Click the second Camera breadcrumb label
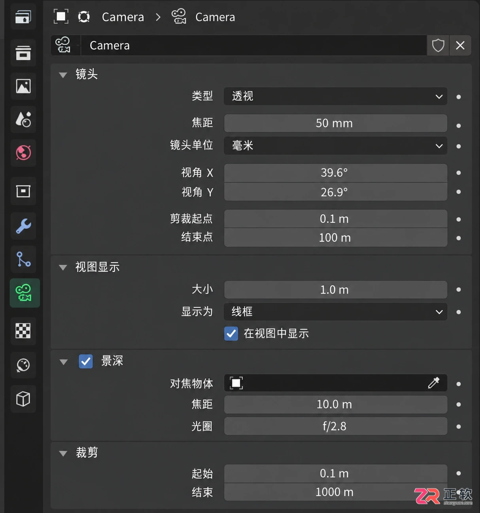480x513 pixels. coord(215,17)
